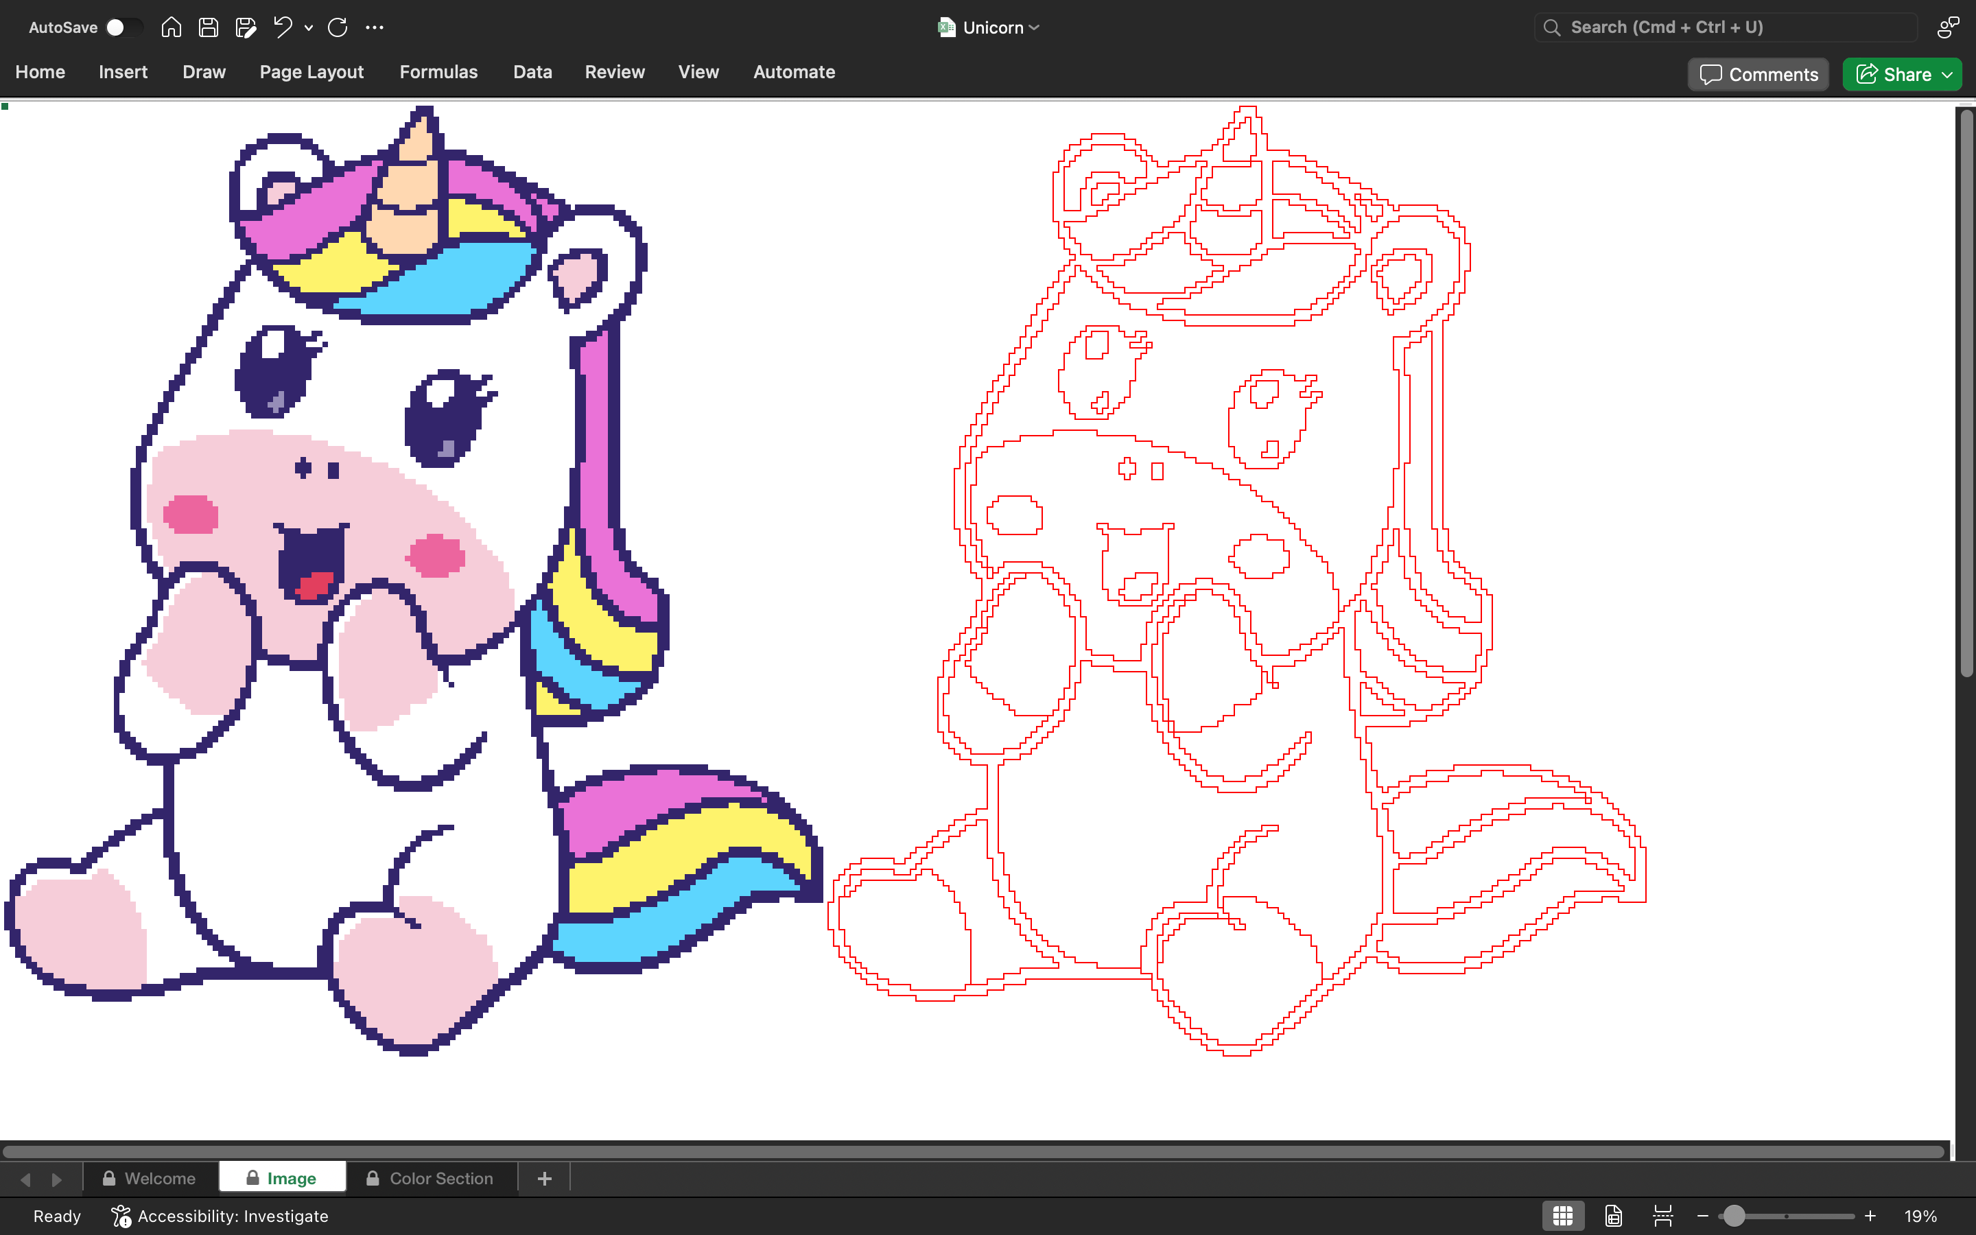Switch to the Welcome sheet tab

point(150,1179)
